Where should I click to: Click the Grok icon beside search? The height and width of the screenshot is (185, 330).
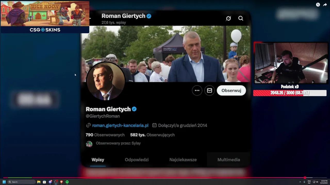[x=228, y=18]
